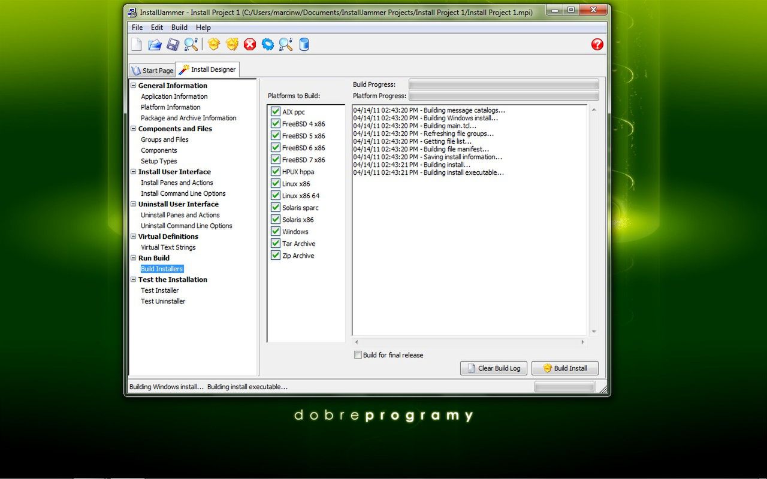767x479 pixels.
Task: Click the magnifier icon right of the gear
Action: (286, 44)
